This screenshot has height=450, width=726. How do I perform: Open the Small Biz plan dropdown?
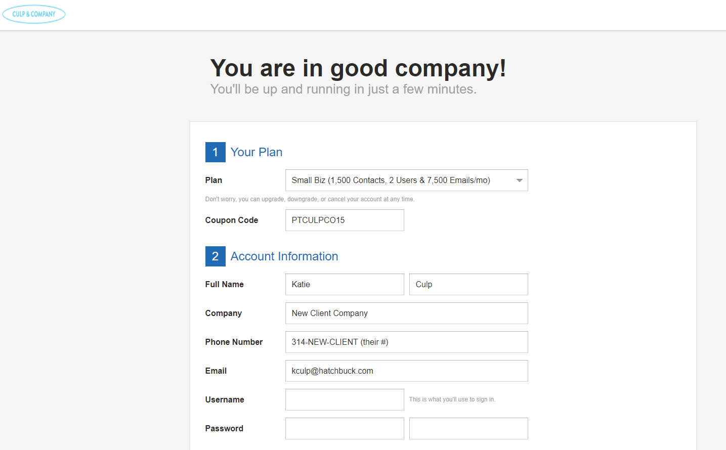[x=406, y=181]
